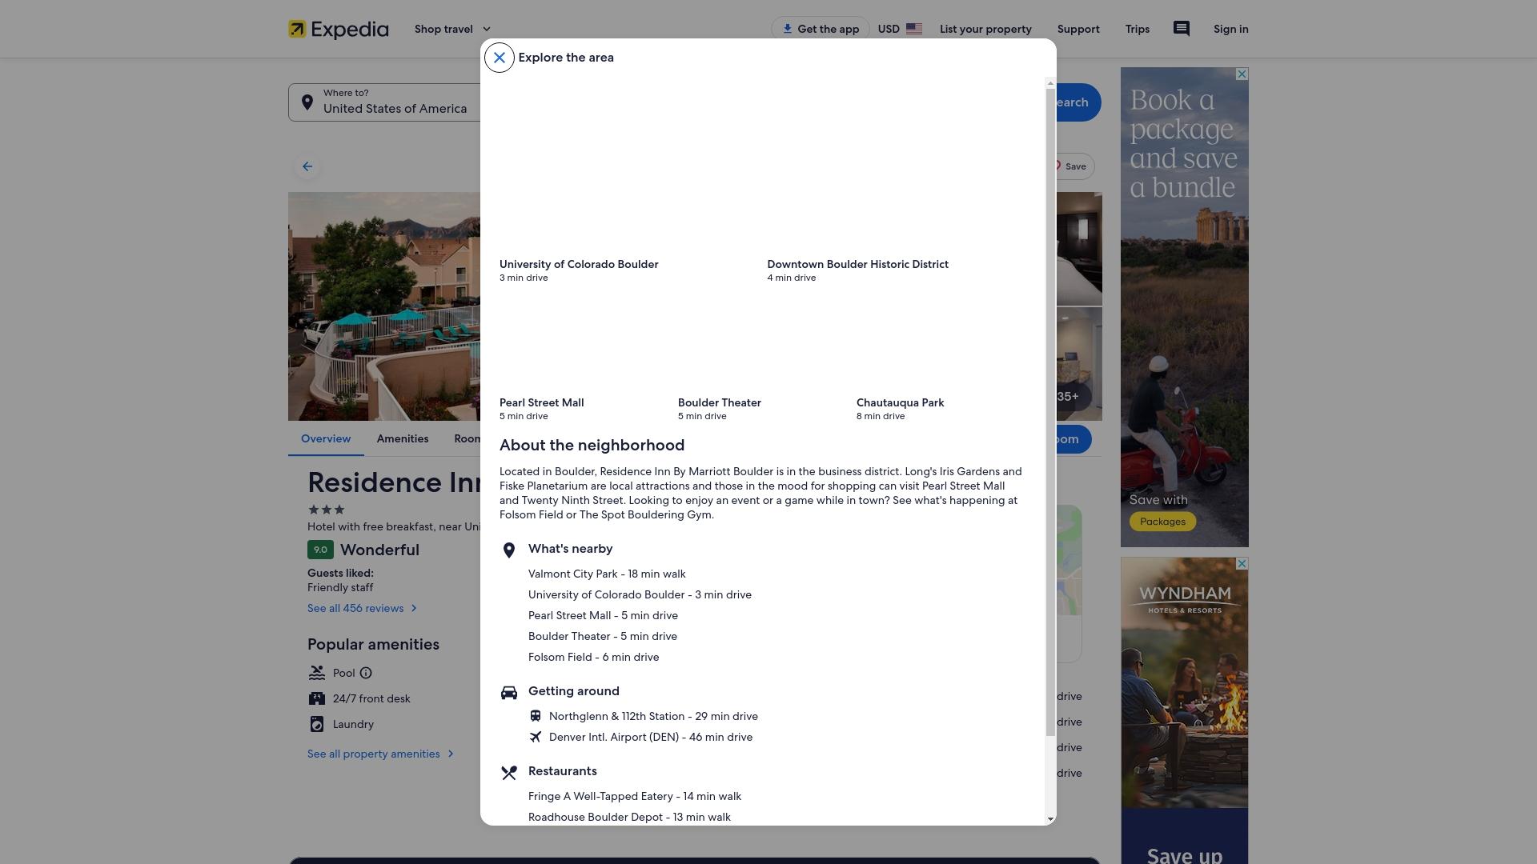
Task: Select Pearl Street Mall card
Action: pos(584,358)
